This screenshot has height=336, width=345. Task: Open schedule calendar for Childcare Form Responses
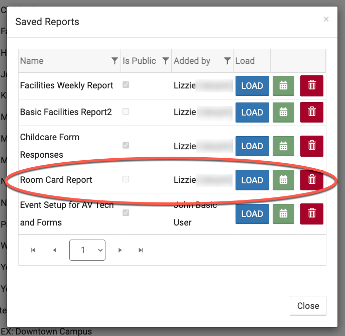click(x=283, y=146)
